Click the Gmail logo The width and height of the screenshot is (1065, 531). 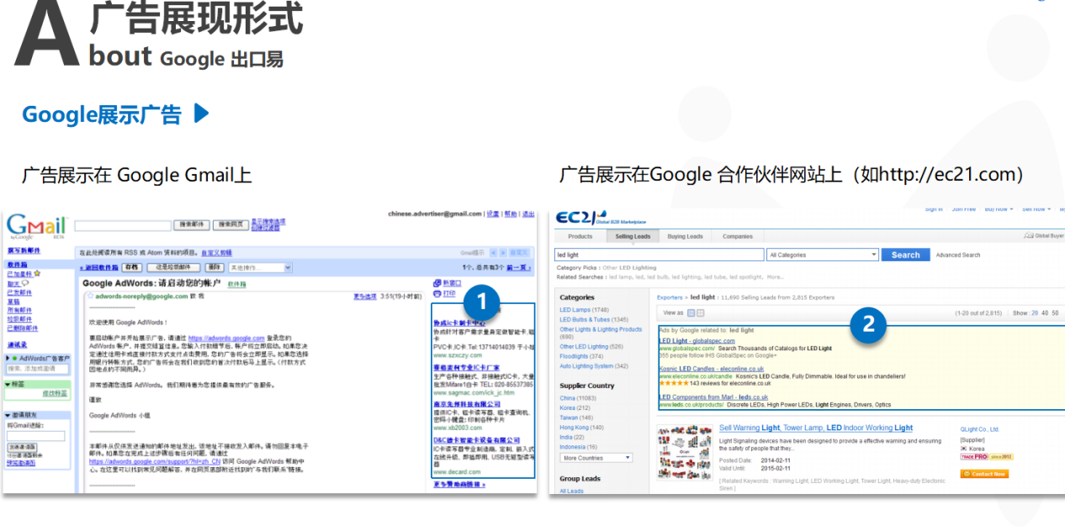click(x=35, y=225)
